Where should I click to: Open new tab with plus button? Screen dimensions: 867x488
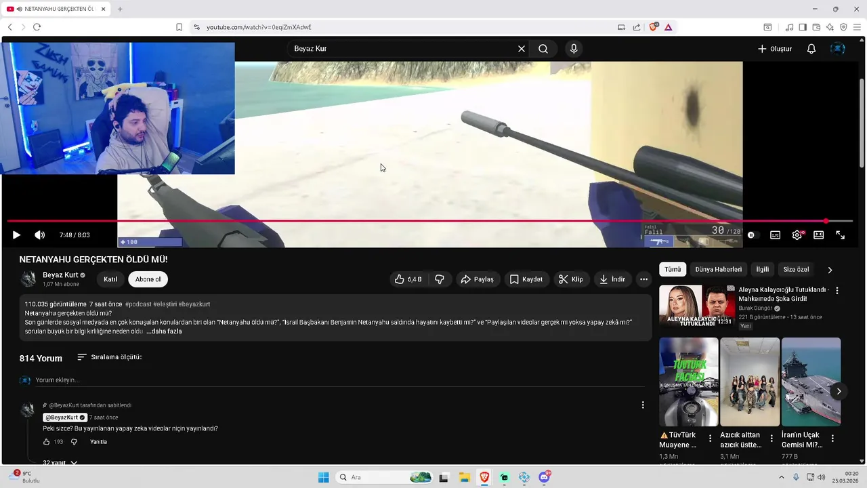(120, 9)
